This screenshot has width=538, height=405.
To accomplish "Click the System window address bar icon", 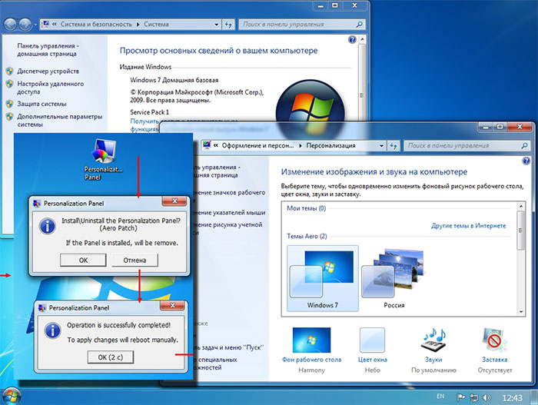I will [45, 25].
